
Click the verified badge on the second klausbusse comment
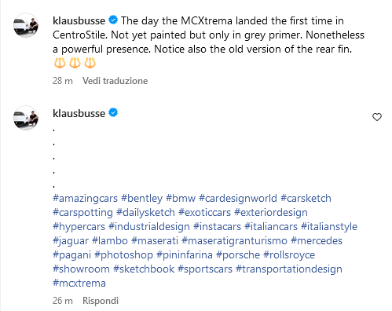click(113, 112)
